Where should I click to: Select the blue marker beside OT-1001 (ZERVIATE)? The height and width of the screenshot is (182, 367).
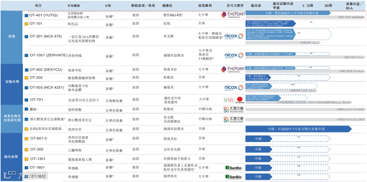pos(27,55)
